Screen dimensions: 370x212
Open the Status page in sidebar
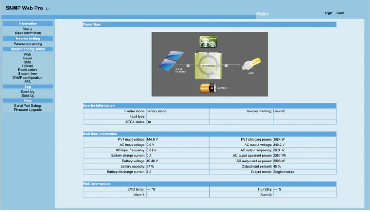click(x=28, y=29)
